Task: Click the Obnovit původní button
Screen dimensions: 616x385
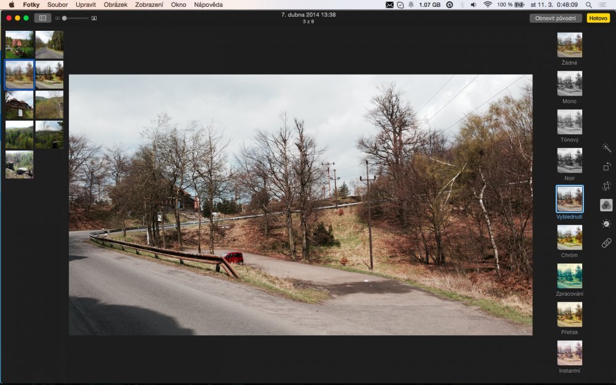Action: (x=555, y=18)
